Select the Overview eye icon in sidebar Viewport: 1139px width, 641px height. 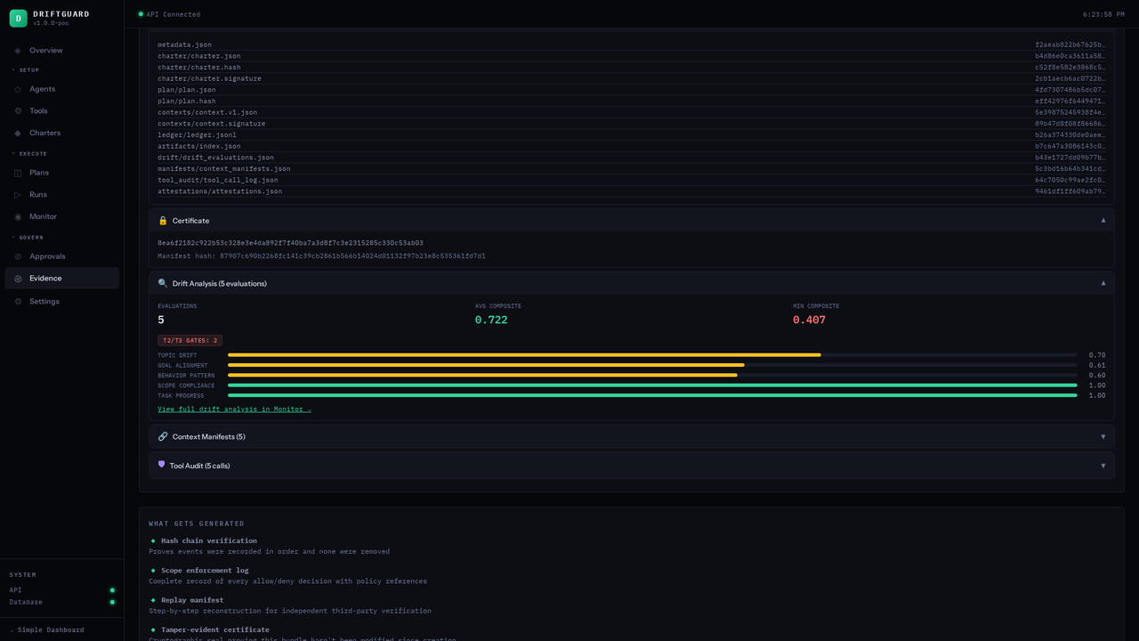point(17,50)
